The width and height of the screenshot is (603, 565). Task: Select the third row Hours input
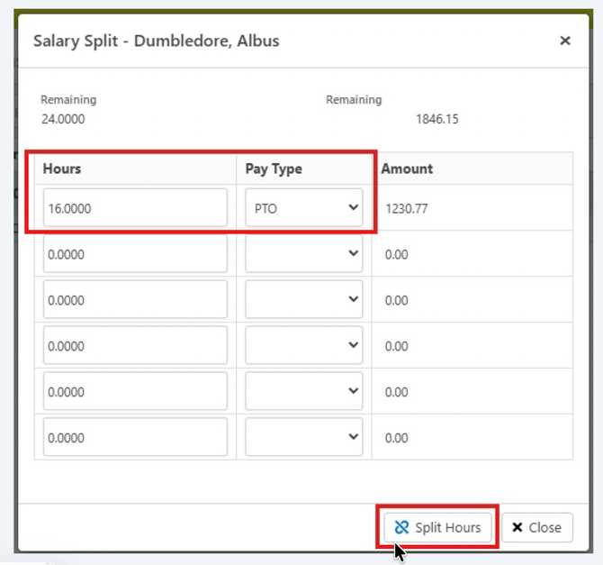click(135, 300)
